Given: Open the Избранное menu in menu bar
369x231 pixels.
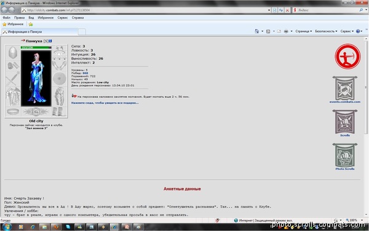Looking at the screenshot, I should pos(46,18).
